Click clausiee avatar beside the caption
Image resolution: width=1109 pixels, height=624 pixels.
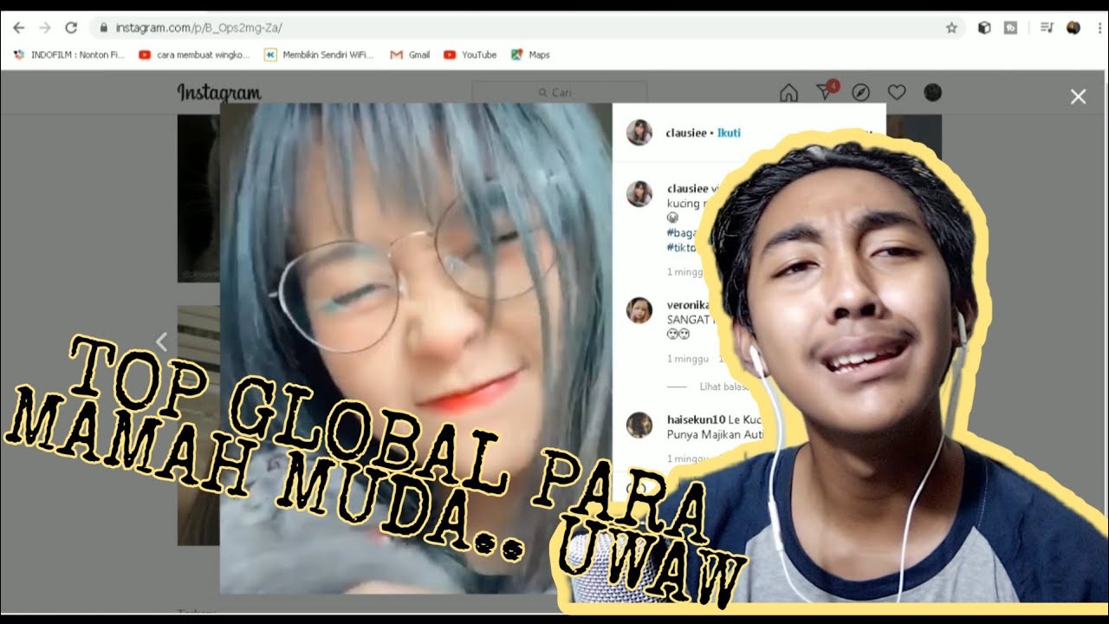(639, 193)
